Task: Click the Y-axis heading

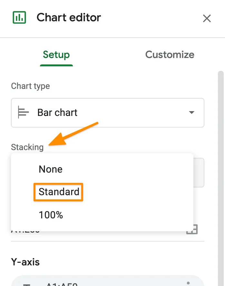Action: click(x=25, y=262)
